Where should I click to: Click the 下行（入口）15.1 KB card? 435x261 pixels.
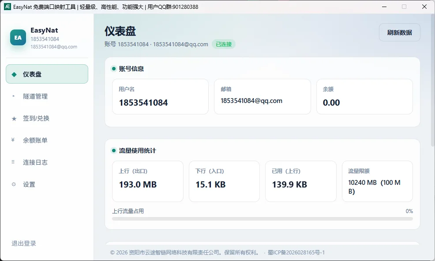coord(224,181)
